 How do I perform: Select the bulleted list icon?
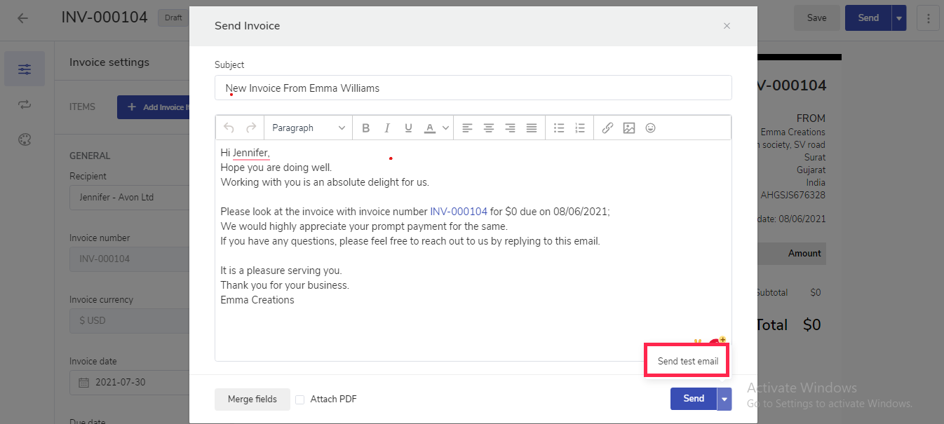click(x=559, y=128)
